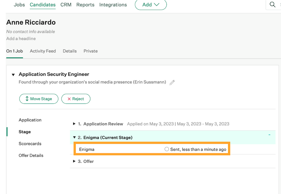Screen dimensions: 281x194
Task: Reject the candidate
Action: (76, 99)
